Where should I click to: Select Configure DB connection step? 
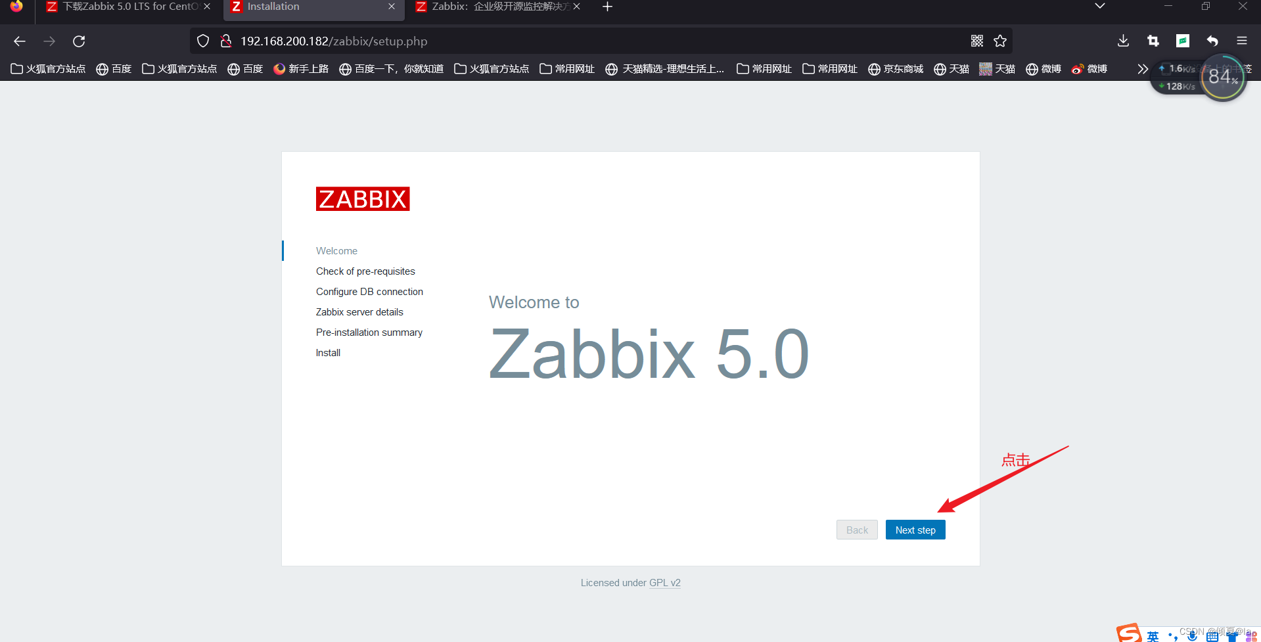pos(369,292)
